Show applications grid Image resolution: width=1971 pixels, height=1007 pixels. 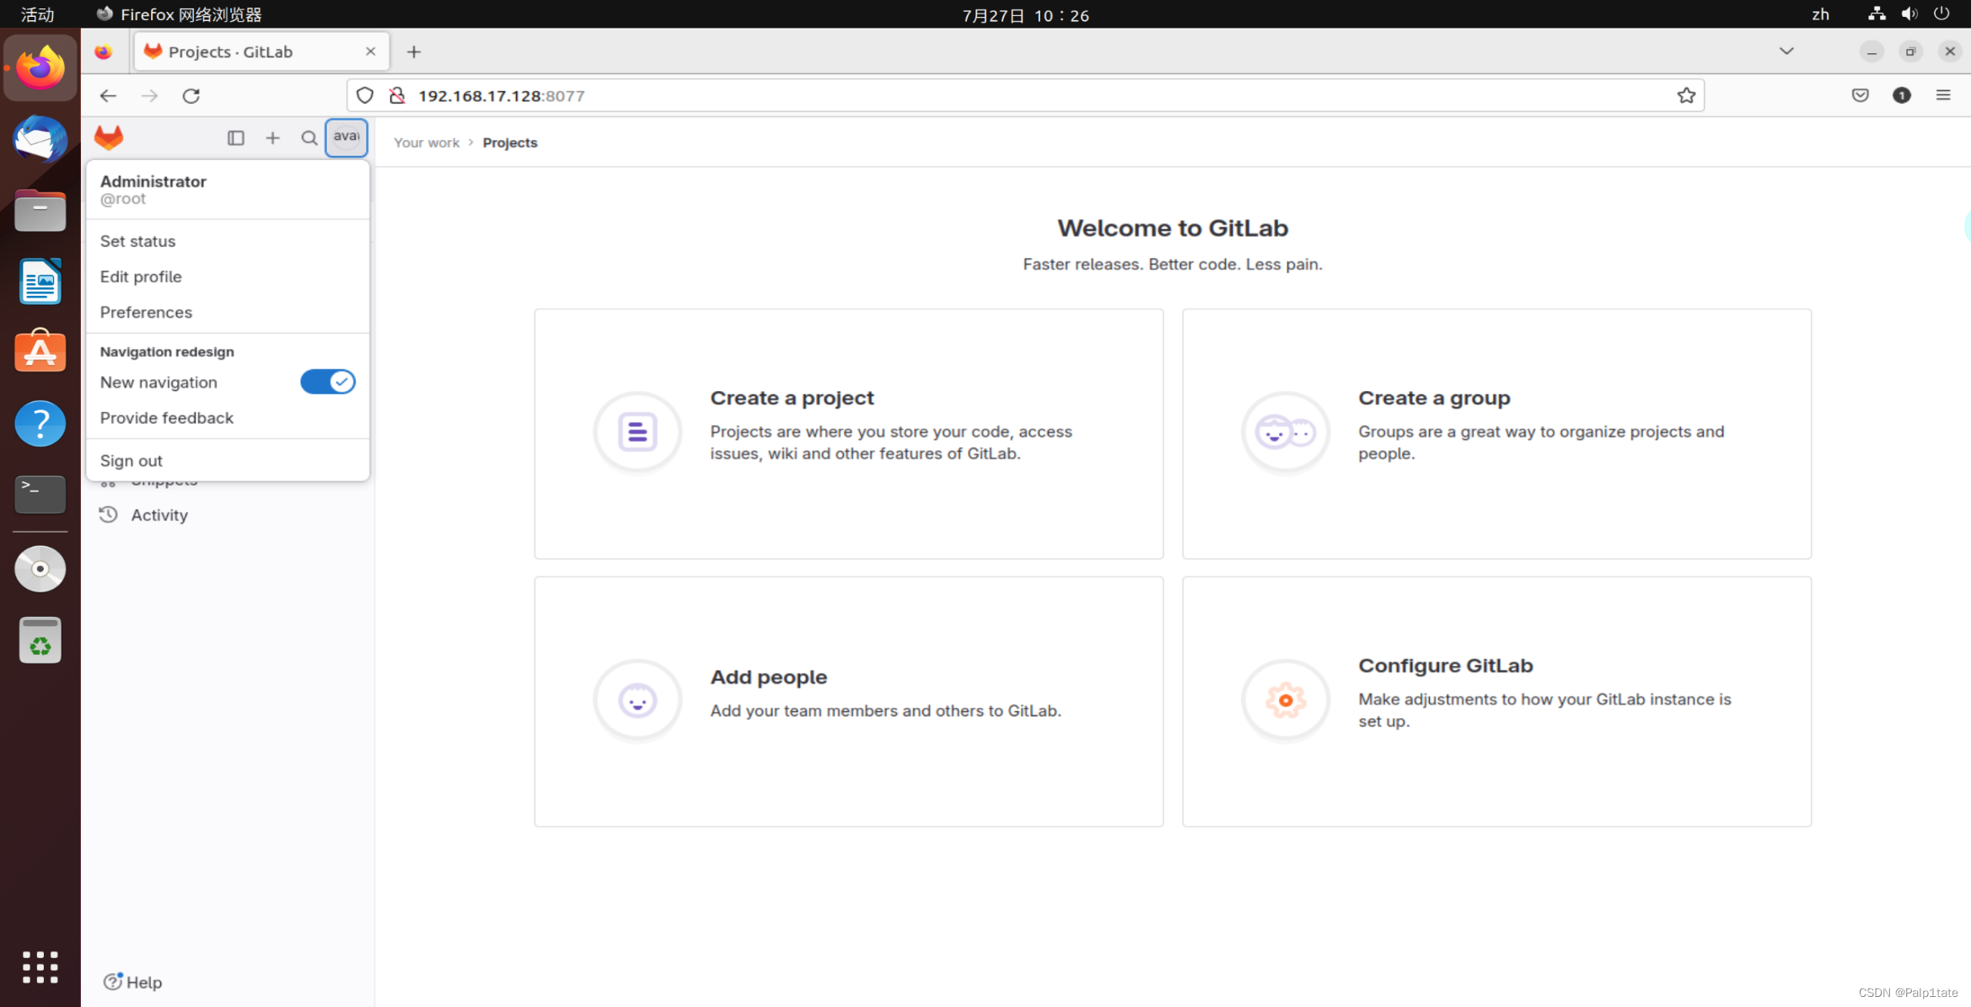(40, 967)
